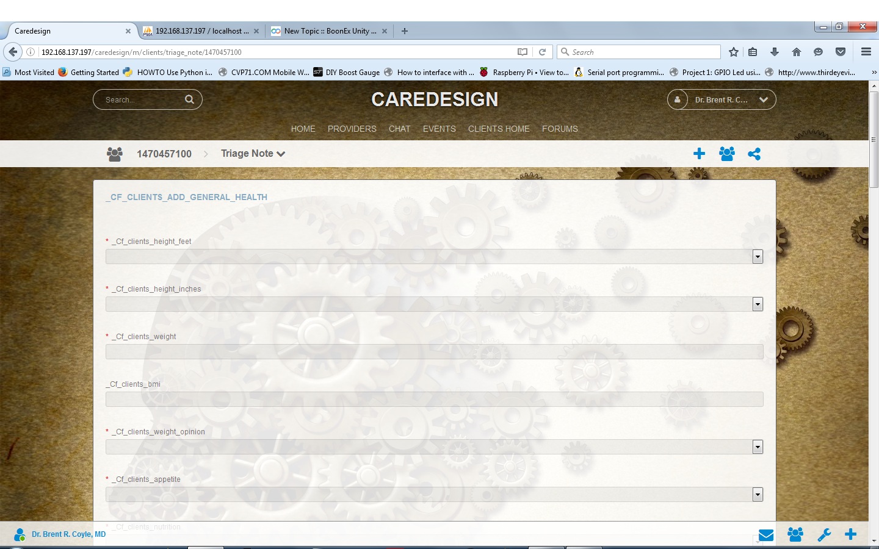Click the gray clients group icon beside 1470457100

115,154
